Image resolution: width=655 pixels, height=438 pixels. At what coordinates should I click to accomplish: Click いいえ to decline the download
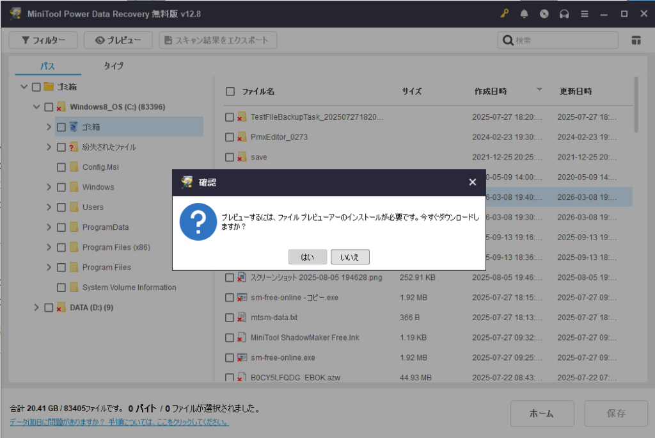(x=350, y=257)
